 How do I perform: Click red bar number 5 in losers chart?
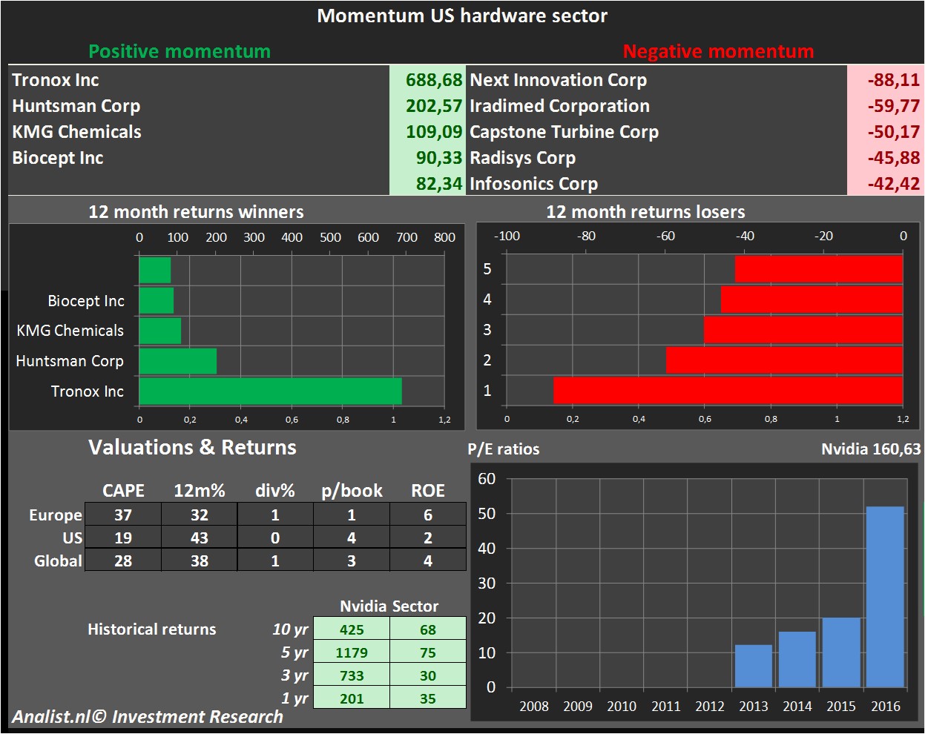[819, 269]
